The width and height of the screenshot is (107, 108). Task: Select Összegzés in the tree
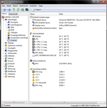(14, 22)
